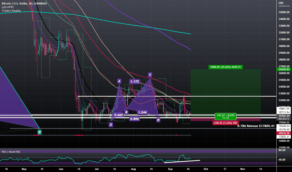Select the red stop label 630.02 (3.22%)
The height and width of the screenshot is (172, 292).
click(226, 123)
